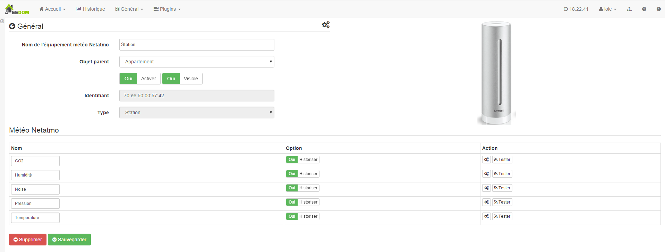Click the Tester button for Température
Image resolution: width=665 pixels, height=252 pixels.
tap(502, 216)
